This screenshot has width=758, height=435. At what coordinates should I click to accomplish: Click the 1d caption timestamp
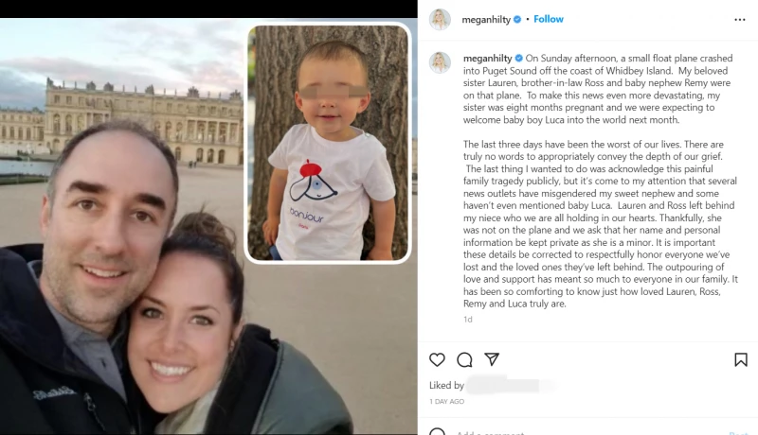click(x=467, y=320)
